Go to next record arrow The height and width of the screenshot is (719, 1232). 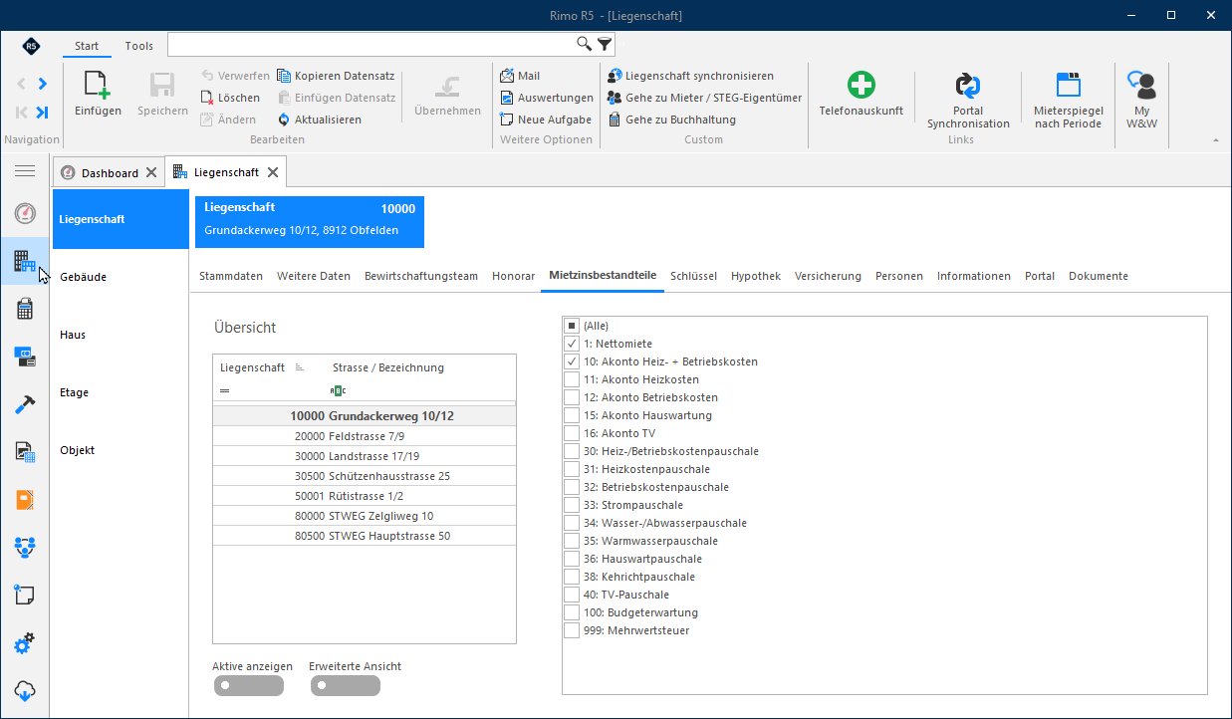(x=42, y=84)
